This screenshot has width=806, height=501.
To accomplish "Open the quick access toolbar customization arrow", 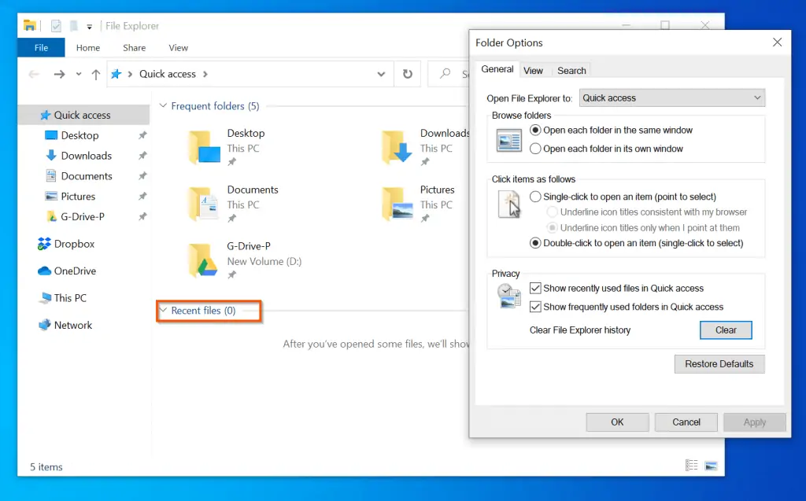I will 89,25.
